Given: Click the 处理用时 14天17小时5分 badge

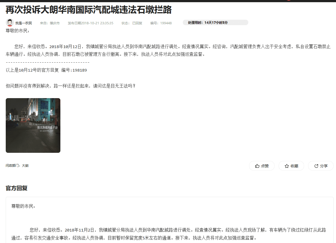Looking at the screenshot, I should click(x=215, y=23).
